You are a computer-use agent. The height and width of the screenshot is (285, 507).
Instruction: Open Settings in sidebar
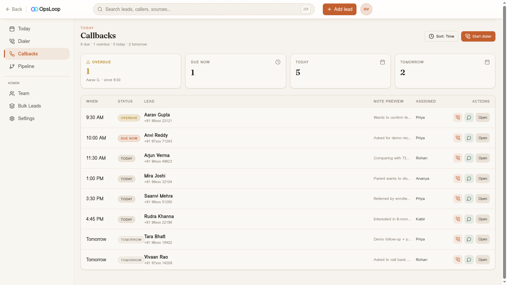pyautogui.click(x=37, y=118)
